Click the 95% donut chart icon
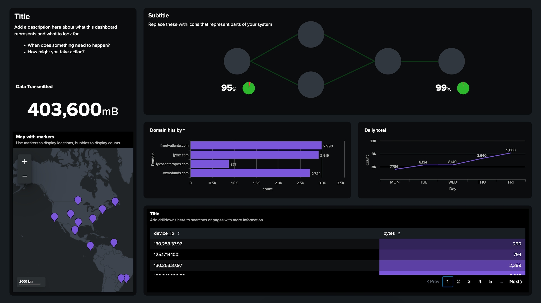 (248, 88)
